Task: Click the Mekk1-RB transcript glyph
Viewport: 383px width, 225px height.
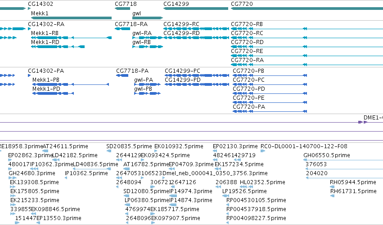Action: pyautogui.click(x=71, y=38)
